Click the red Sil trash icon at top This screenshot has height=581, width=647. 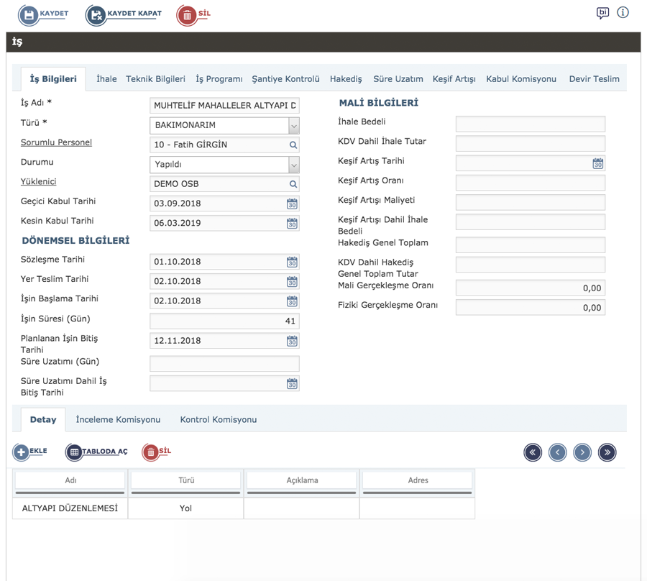point(187,15)
